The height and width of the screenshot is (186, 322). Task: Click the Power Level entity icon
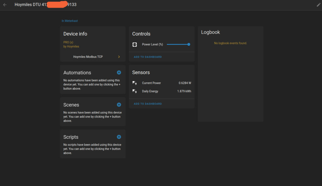pos(135,45)
